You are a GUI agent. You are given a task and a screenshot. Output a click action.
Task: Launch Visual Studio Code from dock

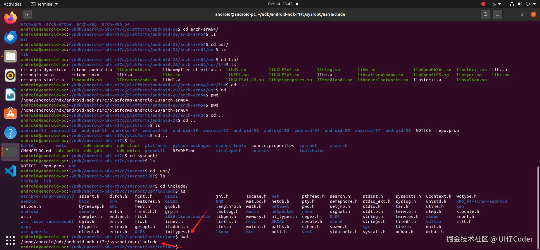point(10,171)
